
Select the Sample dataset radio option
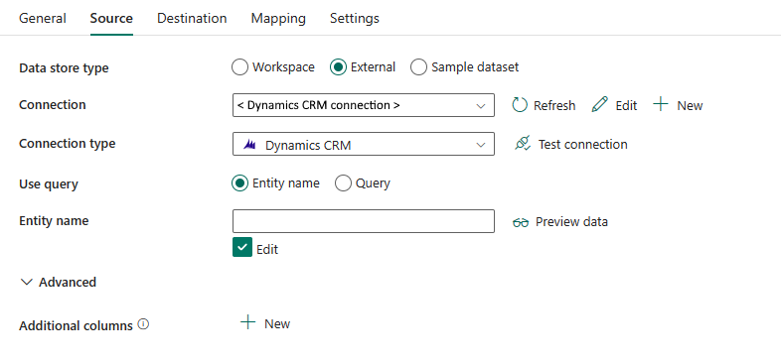(418, 67)
